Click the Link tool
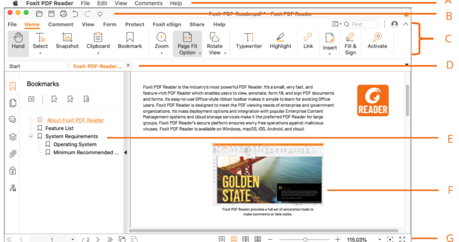 pos(308,41)
